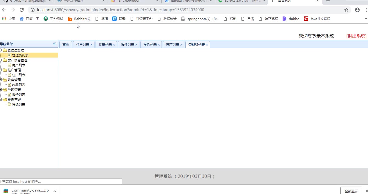Image resolution: width=368 pixels, height=194 pixels.
Task: Click 房产信息管理 folder icon
Action: [5, 60]
